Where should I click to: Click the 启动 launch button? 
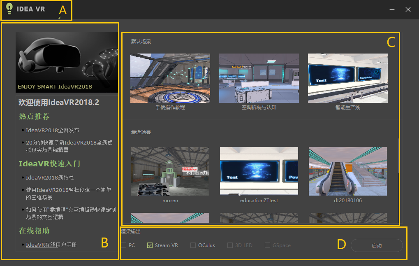pyautogui.click(x=377, y=245)
